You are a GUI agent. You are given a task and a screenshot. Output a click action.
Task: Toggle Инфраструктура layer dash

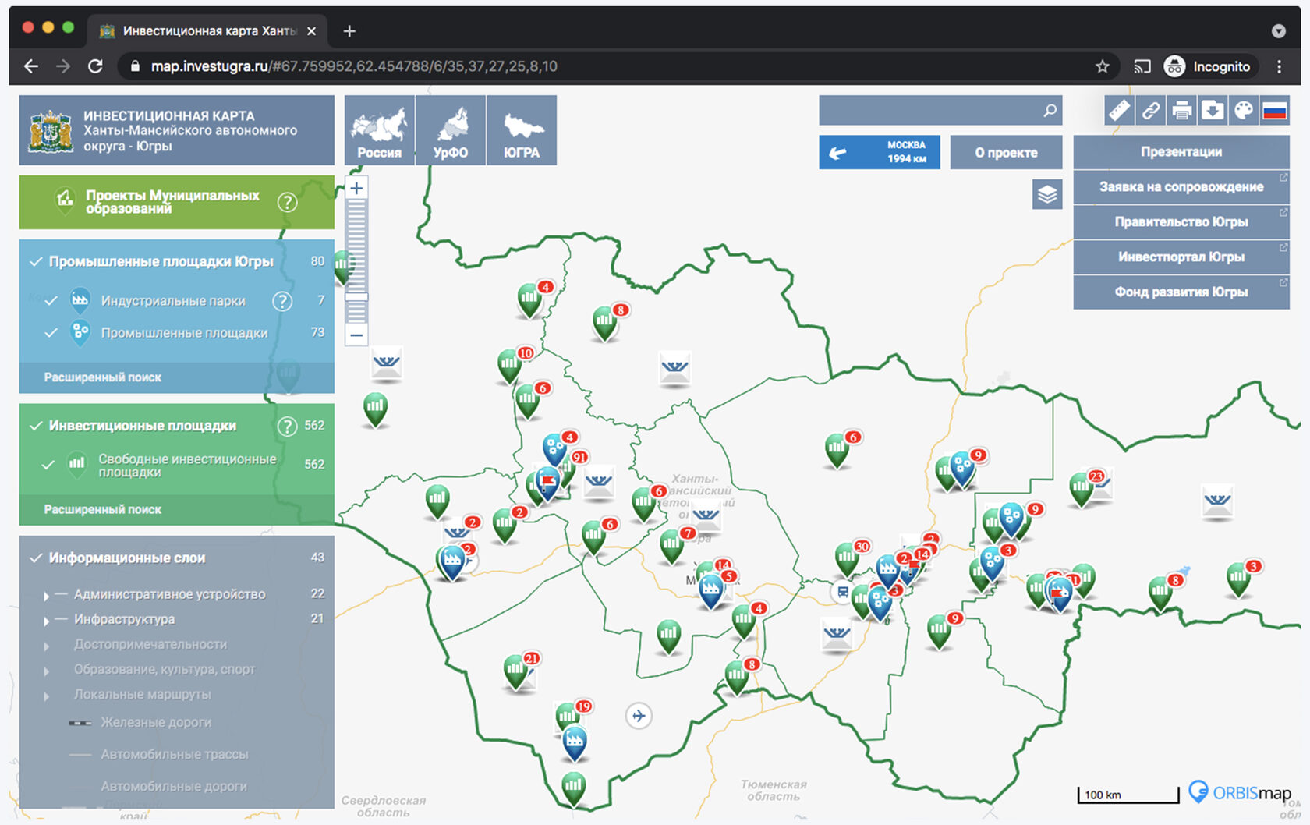[x=61, y=619]
